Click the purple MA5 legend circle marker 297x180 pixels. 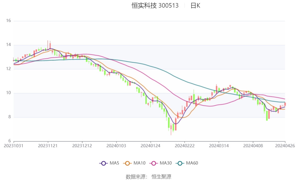pos(103,163)
